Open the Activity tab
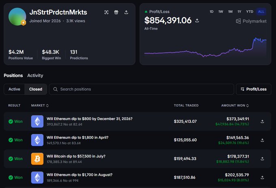The height and width of the screenshot is (188, 276). coord(35,76)
